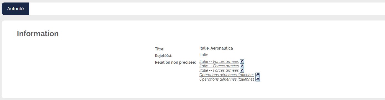Click the Rejeté(s): field label
The image size is (385, 100).
pyautogui.click(x=163, y=56)
